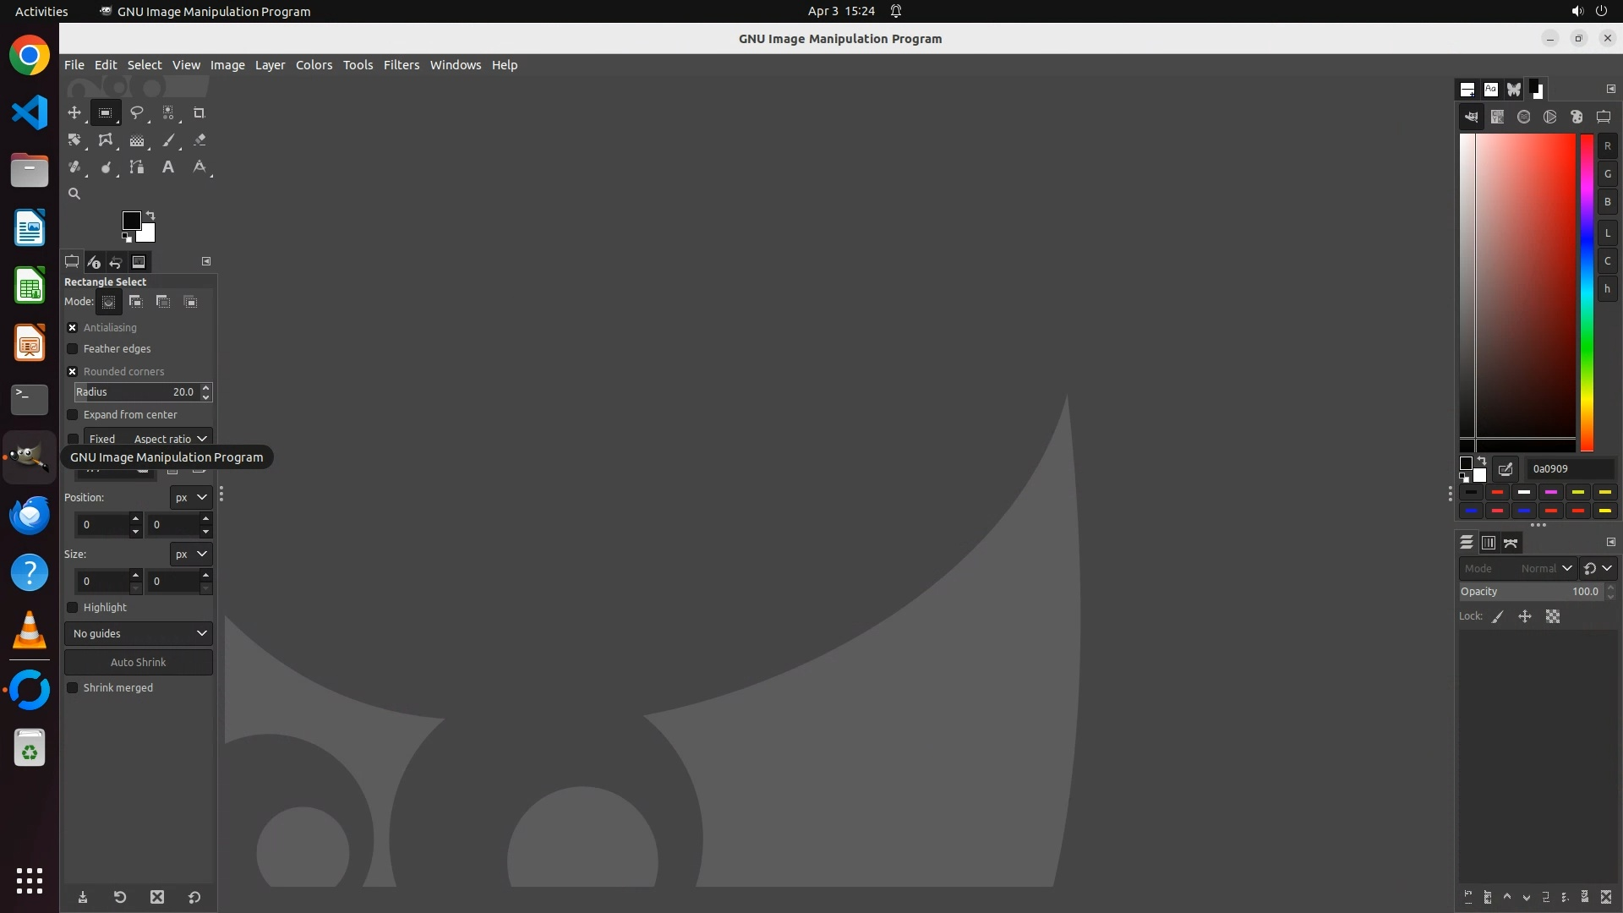Viewport: 1623px width, 913px height.
Task: Open the layer Mode Normal dropdown
Action: pyautogui.click(x=1518, y=569)
